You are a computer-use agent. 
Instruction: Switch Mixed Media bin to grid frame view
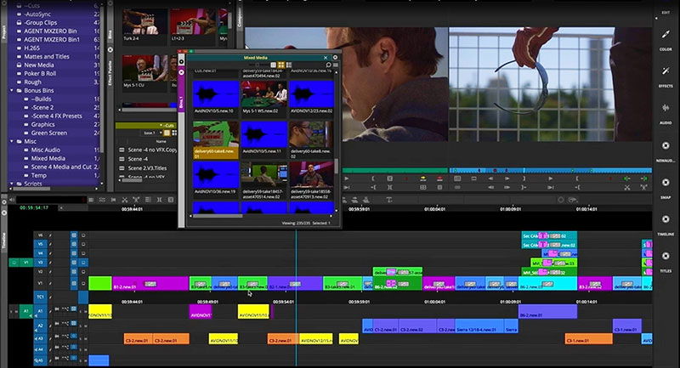pyautogui.click(x=281, y=65)
